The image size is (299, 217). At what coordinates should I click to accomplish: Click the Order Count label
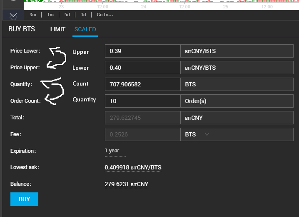pos(25,101)
